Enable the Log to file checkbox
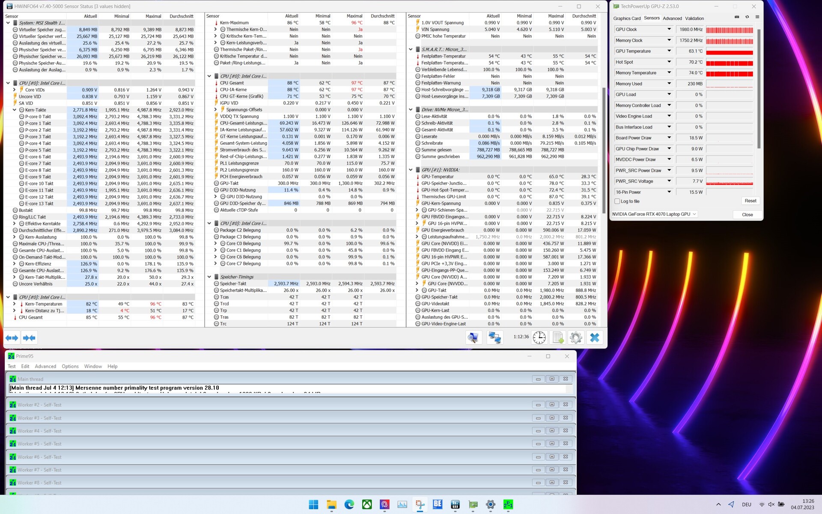The height and width of the screenshot is (514, 822). tap(617, 201)
